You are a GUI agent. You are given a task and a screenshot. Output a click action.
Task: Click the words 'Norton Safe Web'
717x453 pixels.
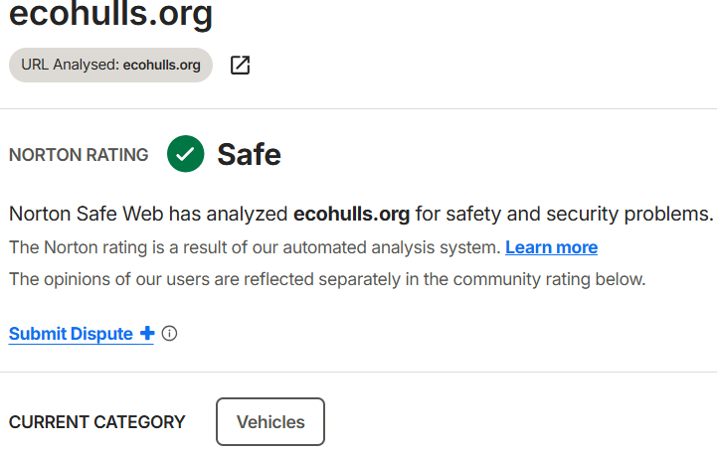click(x=87, y=214)
